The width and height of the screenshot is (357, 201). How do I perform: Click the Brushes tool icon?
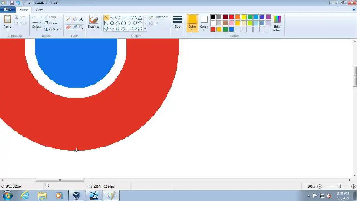point(93,20)
